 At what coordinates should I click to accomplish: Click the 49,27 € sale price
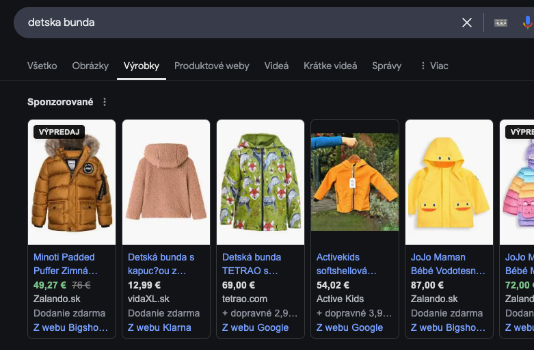[50, 285]
